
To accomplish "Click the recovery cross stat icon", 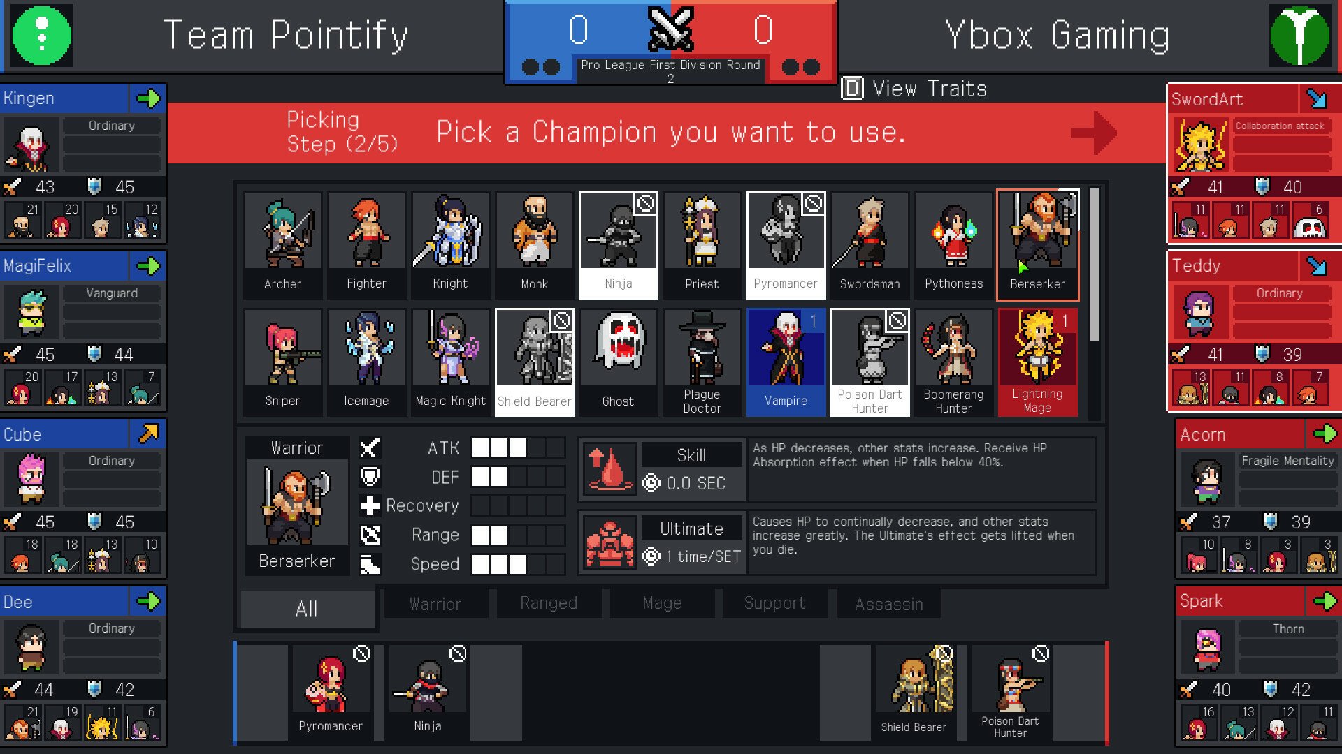I will [x=370, y=505].
